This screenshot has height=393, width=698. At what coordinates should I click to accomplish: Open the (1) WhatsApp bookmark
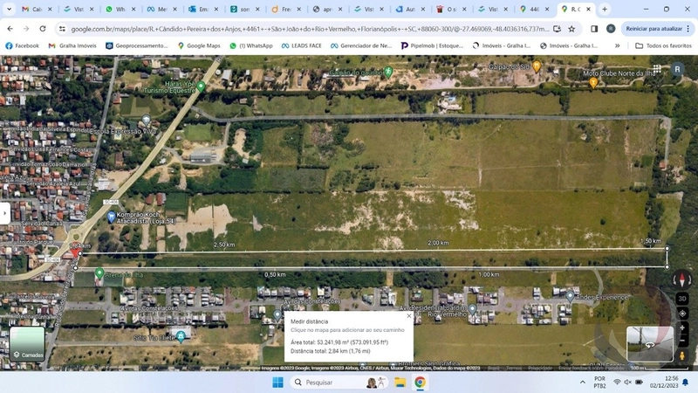pyautogui.click(x=251, y=45)
